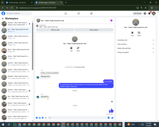Open the Friends icon in top navigation
The width and height of the screenshot is (159, 127).
click(x=79, y=13)
